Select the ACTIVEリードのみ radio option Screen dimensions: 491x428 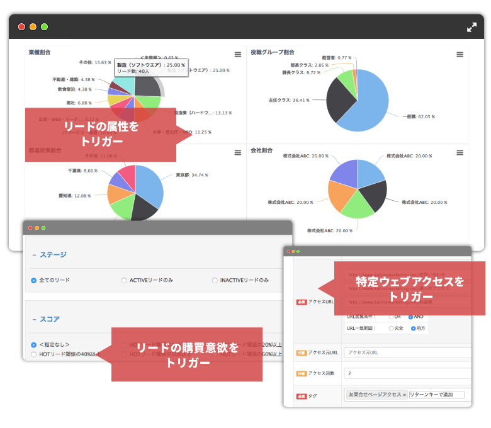(124, 280)
